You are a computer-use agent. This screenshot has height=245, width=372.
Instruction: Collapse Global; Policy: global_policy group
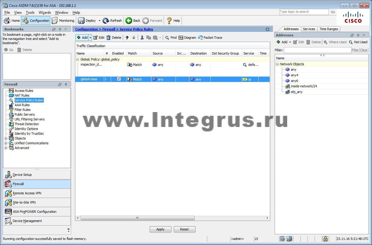pyautogui.click(x=78, y=59)
